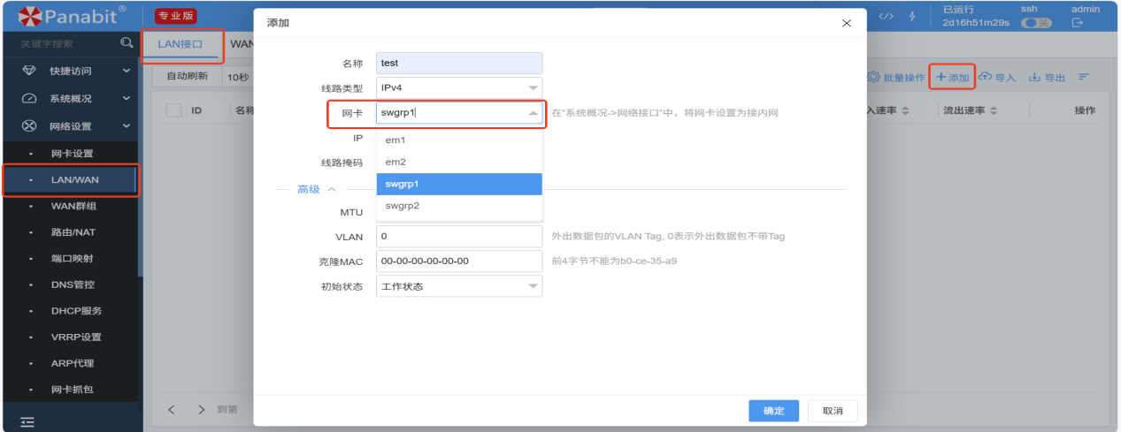Check the select-all checkbox in table header
This screenshot has height=432, width=1121.
[173, 110]
